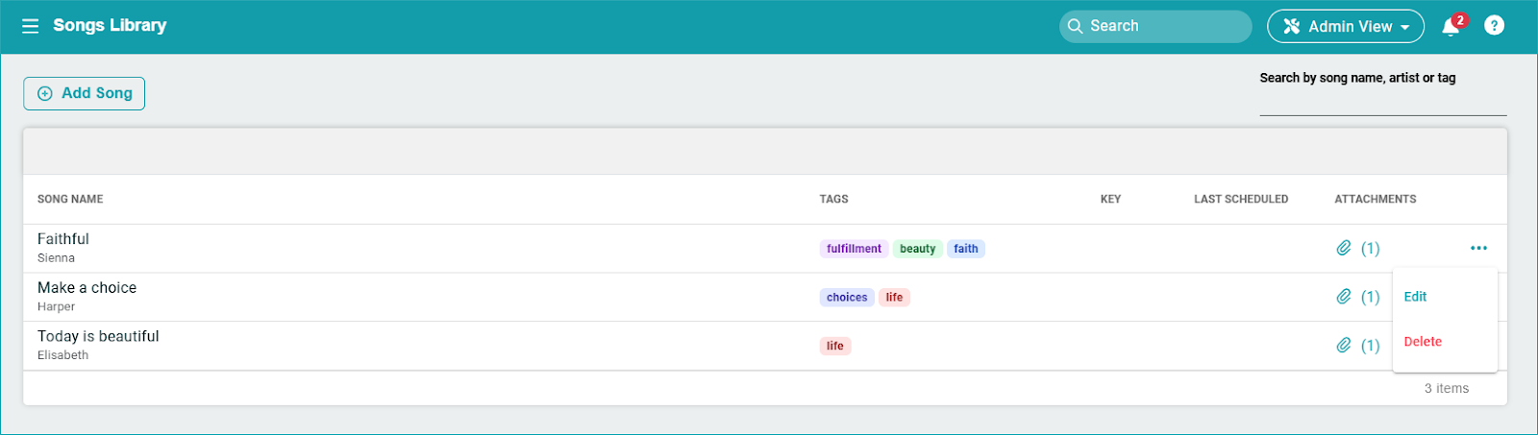The height and width of the screenshot is (435, 1538).
Task: Click the paperclip icon for Today is beautiful
Action: pos(1344,346)
